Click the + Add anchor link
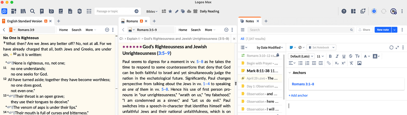Image resolution: width=407 pixels, height=115 pixels. 298,95
